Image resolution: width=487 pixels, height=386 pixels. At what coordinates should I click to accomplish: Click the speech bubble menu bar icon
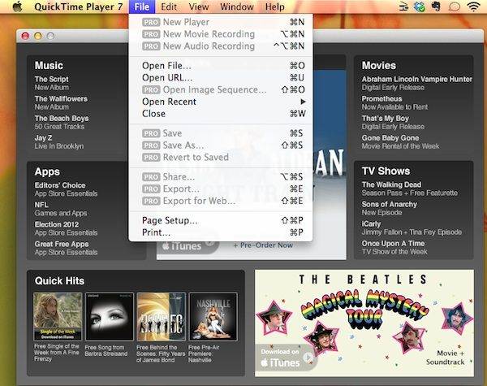point(455,7)
